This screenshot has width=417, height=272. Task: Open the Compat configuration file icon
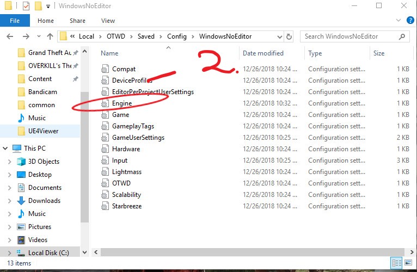tap(105, 69)
